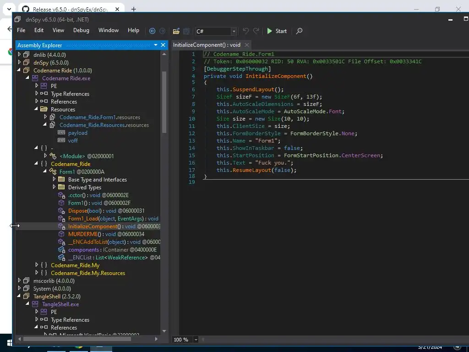
Task: Click the .cctor method icon
Action: click(62, 195)
